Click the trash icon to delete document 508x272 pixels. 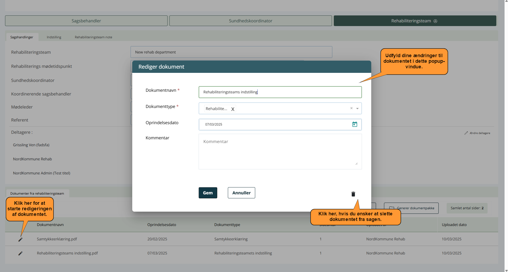353,194
